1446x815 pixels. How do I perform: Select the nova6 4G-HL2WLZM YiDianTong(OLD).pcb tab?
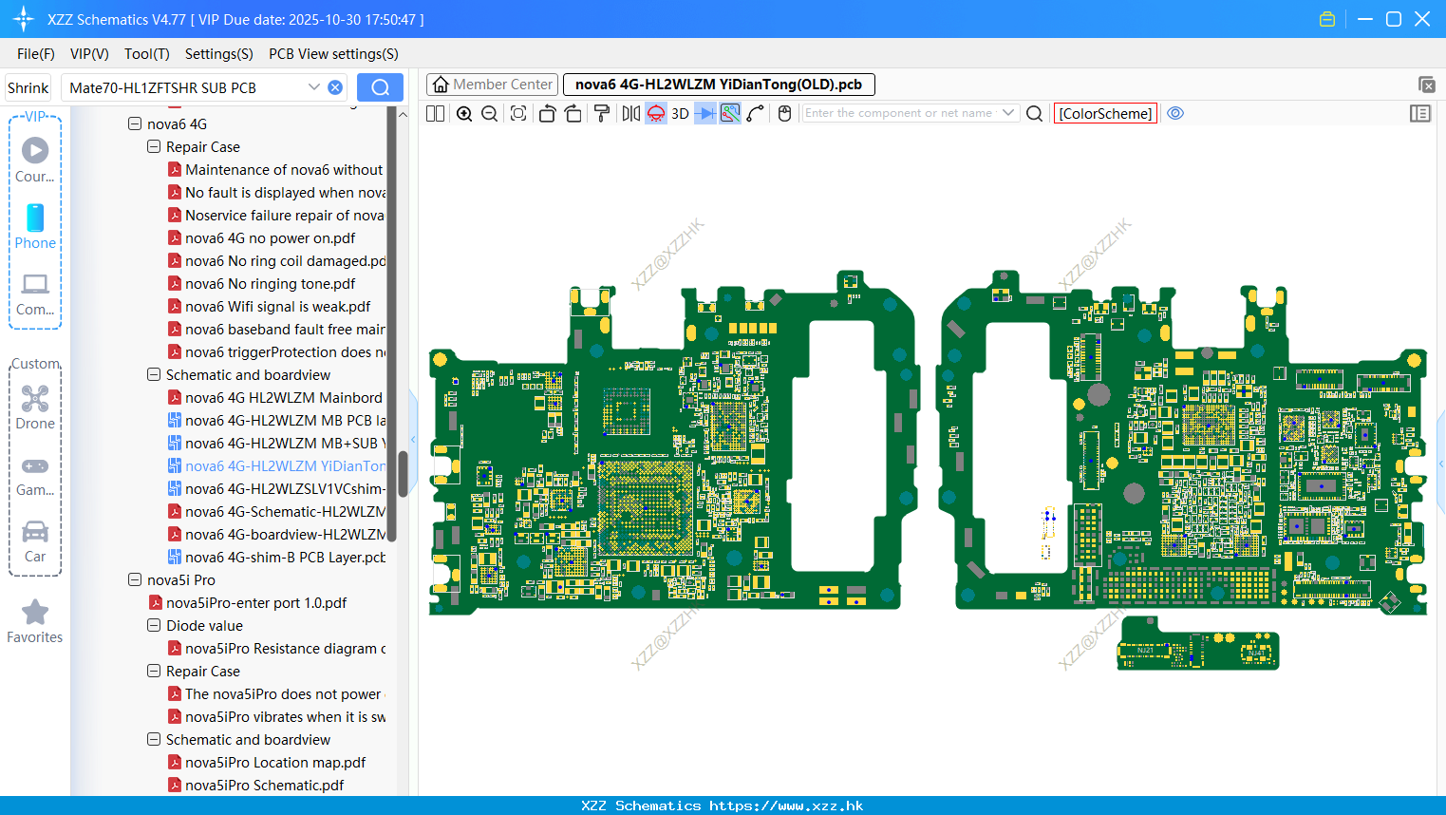pos(719,85)
